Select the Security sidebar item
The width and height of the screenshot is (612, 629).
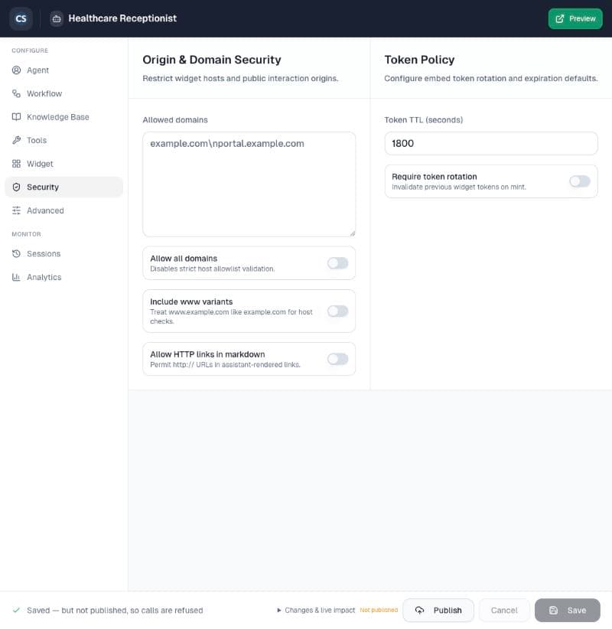pyautogui.click(x=63, y=187)
